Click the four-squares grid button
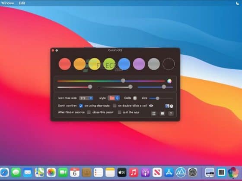 click(154, 113)
